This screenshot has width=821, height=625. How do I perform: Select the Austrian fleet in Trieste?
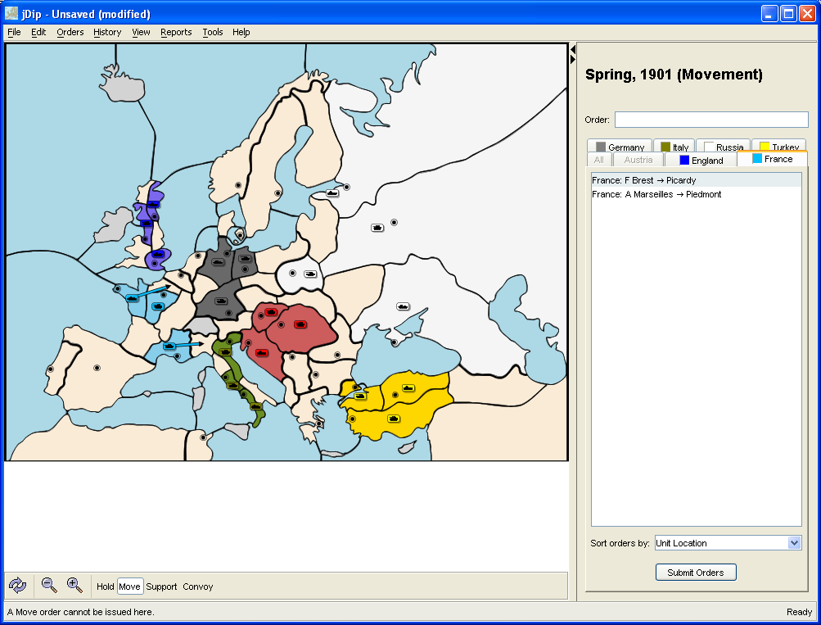tap(262, 352)
